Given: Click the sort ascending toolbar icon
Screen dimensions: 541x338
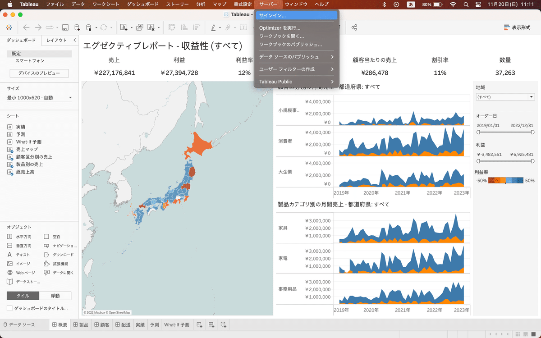Looking at the screenshot, I should [184, 27].
